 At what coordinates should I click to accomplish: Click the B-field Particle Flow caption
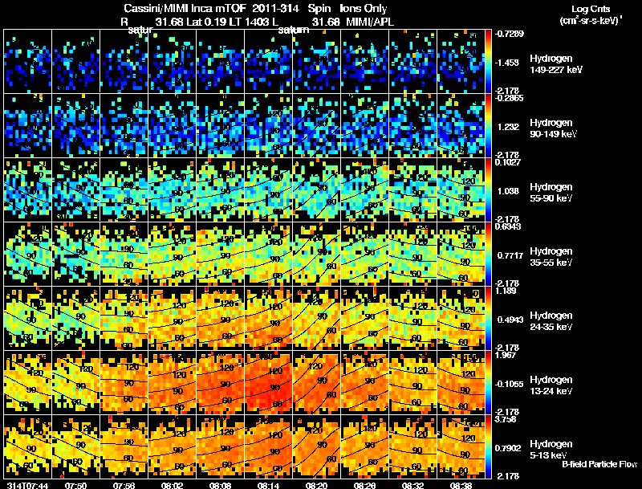tap(599, 464)
